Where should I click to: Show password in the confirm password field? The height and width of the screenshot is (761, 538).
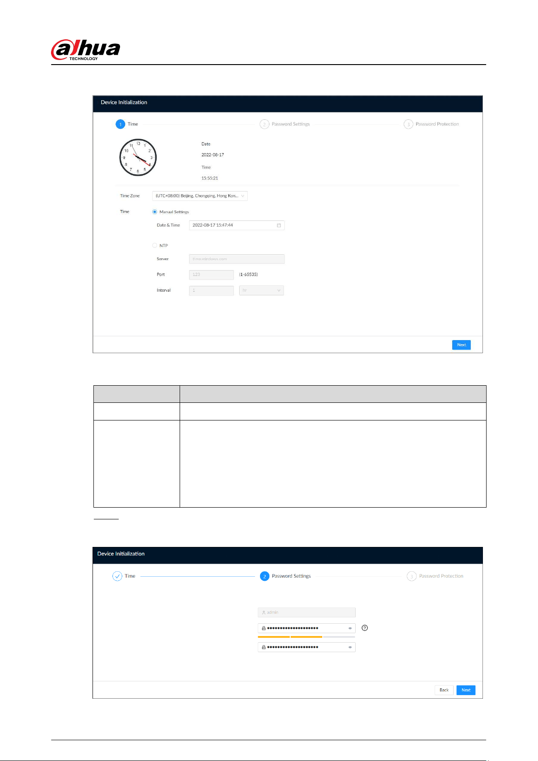[x=350, y=647]
